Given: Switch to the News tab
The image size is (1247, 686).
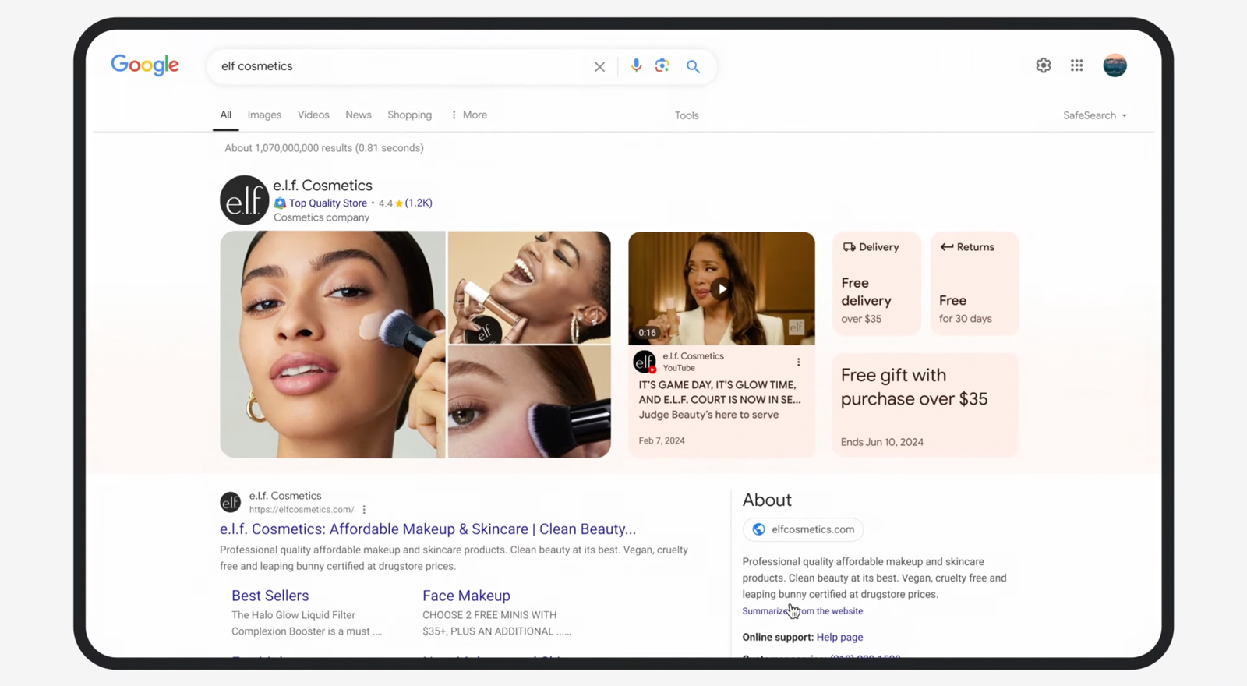Looking at the screenshot, I should pos(359,115).
